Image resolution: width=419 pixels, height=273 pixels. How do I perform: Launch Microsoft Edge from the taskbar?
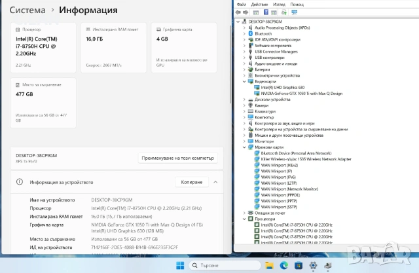283,265
